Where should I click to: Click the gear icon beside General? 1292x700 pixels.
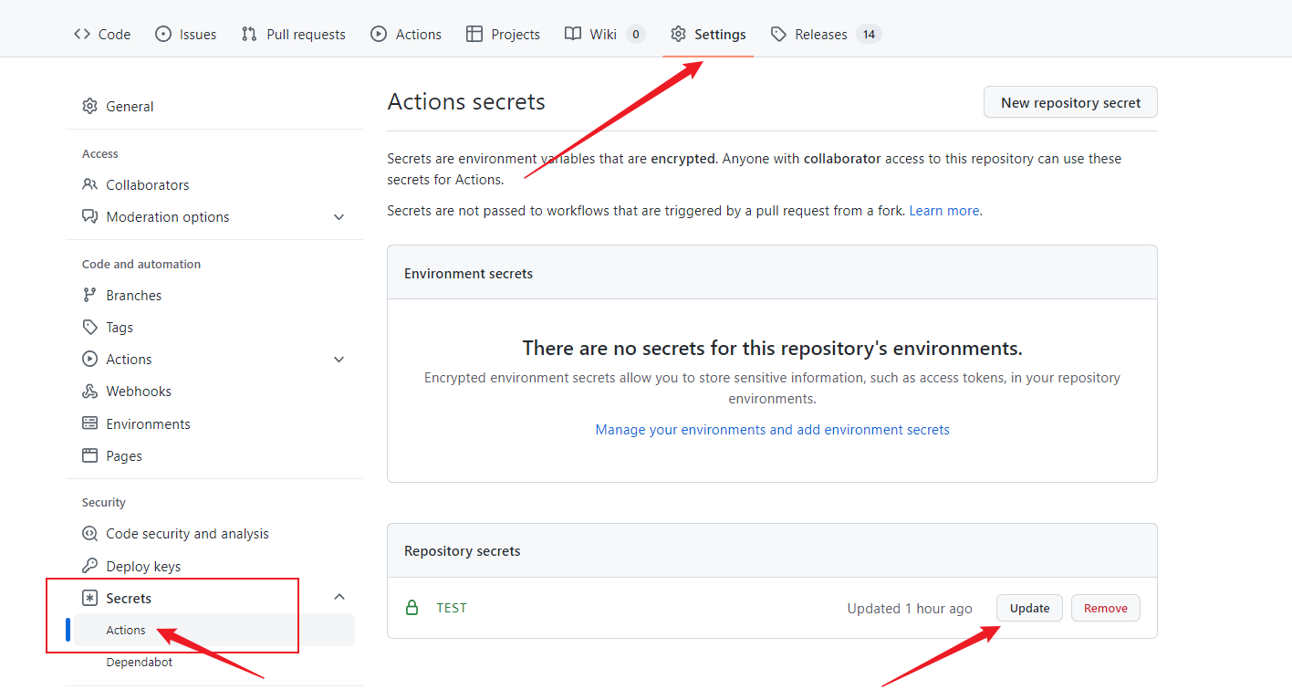coord(89,106)
